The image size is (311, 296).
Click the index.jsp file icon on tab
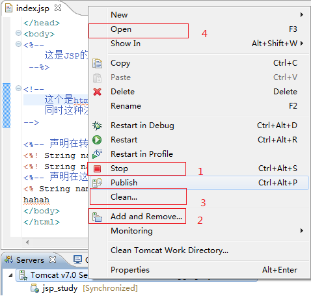tap(8, 8)
